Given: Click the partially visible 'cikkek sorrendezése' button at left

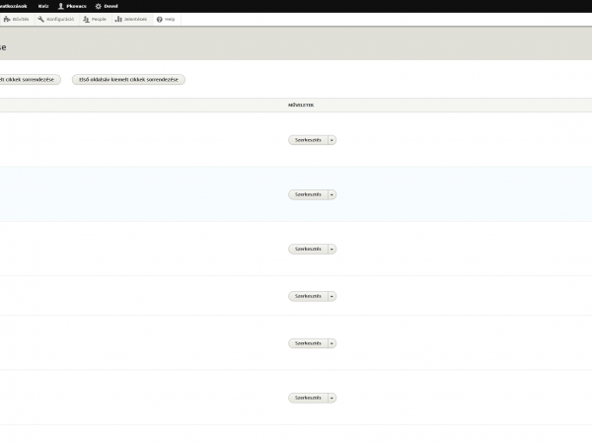Looking at the screenshot, I should 31,80.
